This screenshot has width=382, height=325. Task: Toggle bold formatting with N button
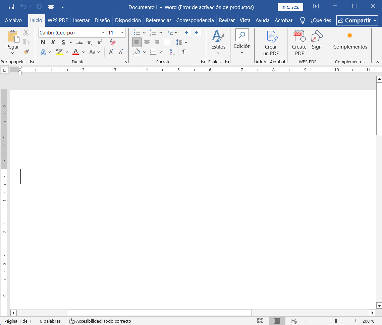[x=43, y=42]
